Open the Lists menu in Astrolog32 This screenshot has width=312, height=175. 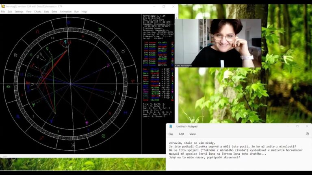(46, 12)
